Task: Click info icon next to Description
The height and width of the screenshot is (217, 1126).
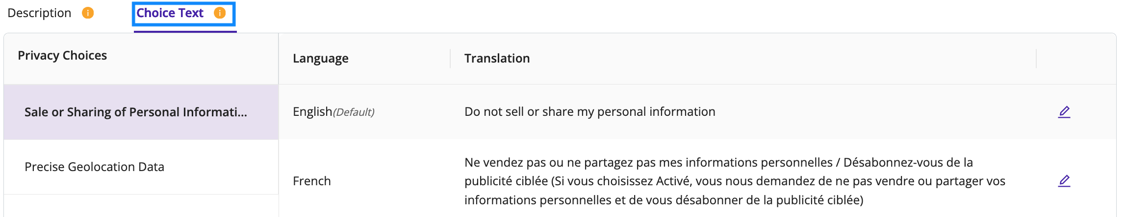Action: tap(88, 13)
